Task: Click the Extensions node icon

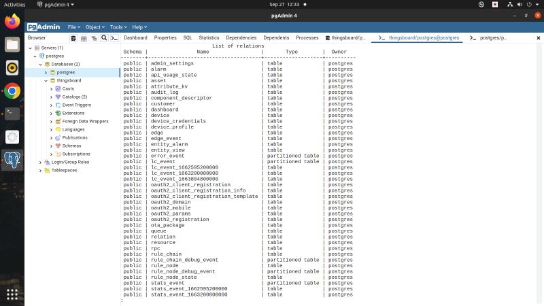Action: coord(58,113)
